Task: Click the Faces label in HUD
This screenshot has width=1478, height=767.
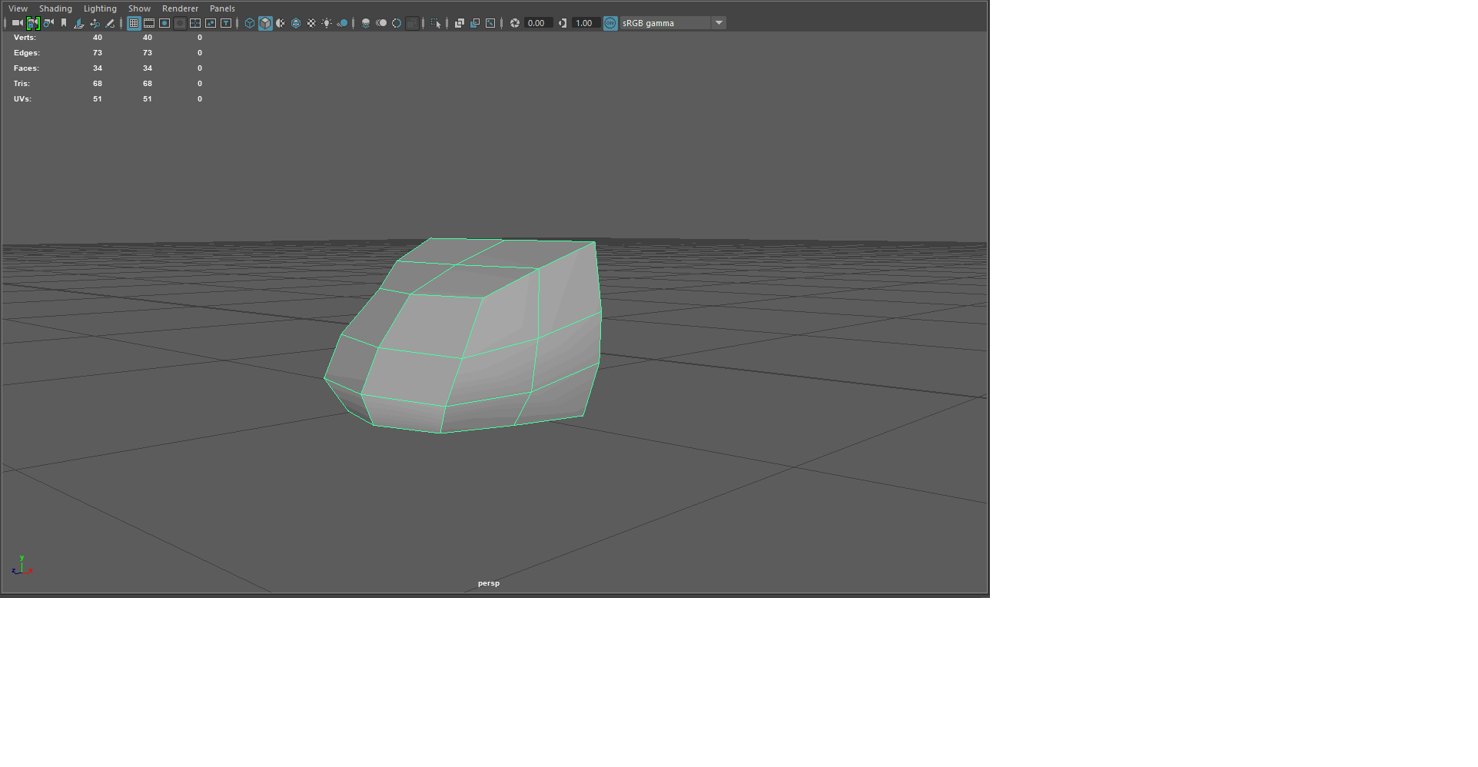Action: tap(26, 68)
